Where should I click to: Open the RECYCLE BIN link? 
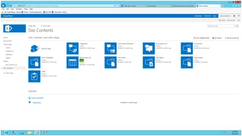coord(232,38)
